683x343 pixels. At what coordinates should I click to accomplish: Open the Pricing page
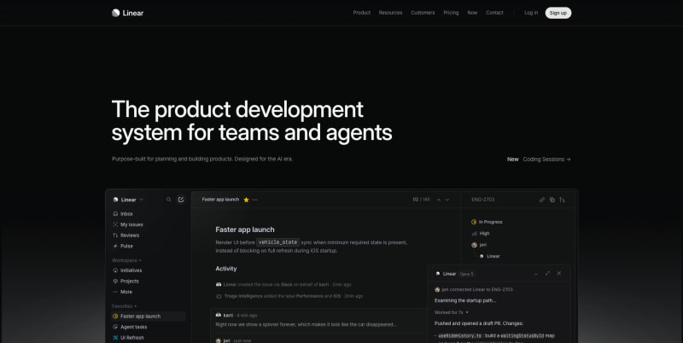pyautogui.click(x=452, y=13)
